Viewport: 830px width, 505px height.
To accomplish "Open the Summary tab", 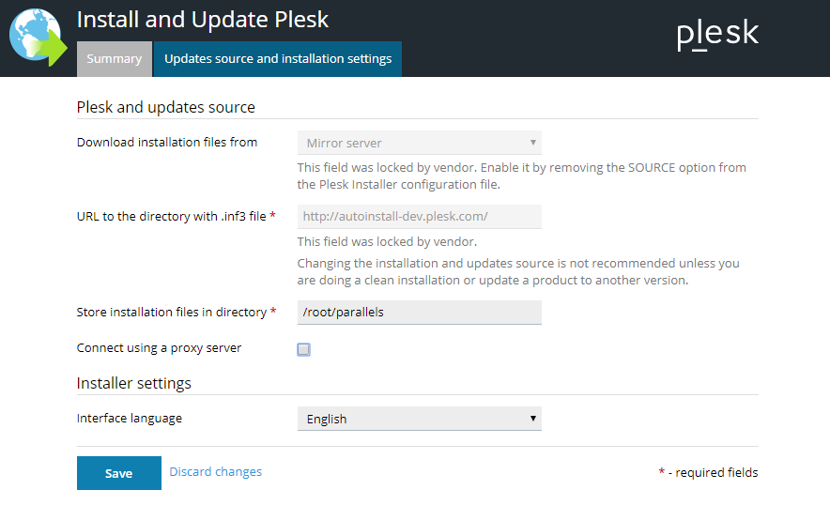I will point(115,59).
